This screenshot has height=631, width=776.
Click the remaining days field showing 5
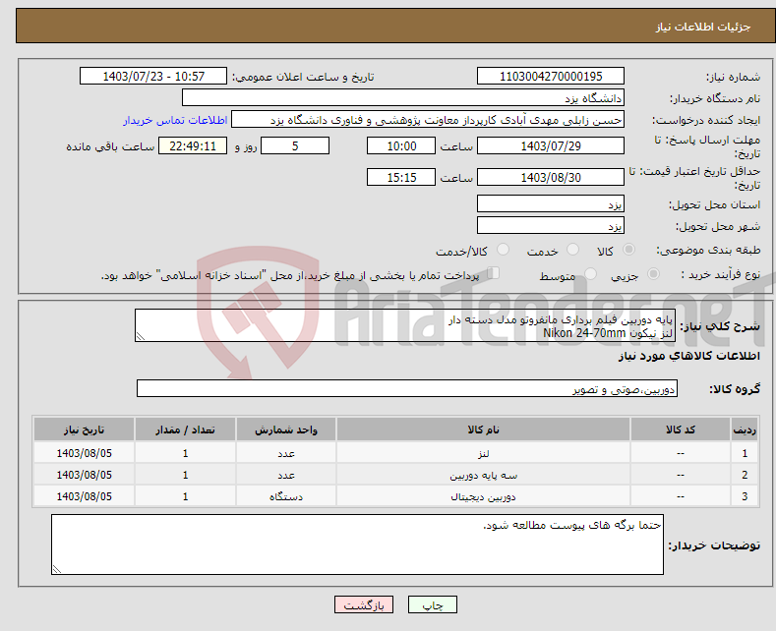coord(295,145)
